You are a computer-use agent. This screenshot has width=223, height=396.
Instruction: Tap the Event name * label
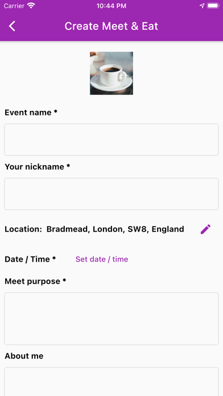point(31,113)
